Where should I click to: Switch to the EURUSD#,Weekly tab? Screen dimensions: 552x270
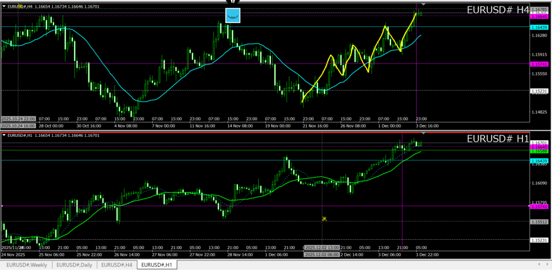[26, 265]
